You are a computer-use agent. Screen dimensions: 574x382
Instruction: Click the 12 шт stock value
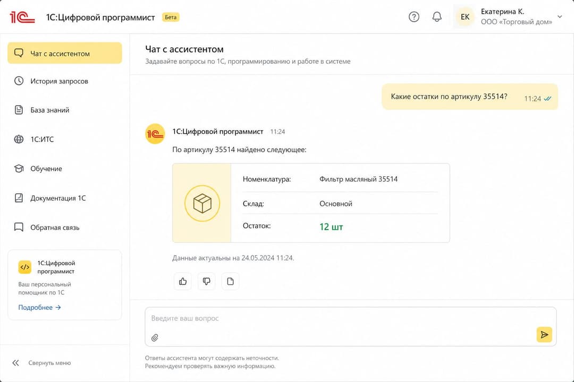pyautogui.click(x=331, y=227)
